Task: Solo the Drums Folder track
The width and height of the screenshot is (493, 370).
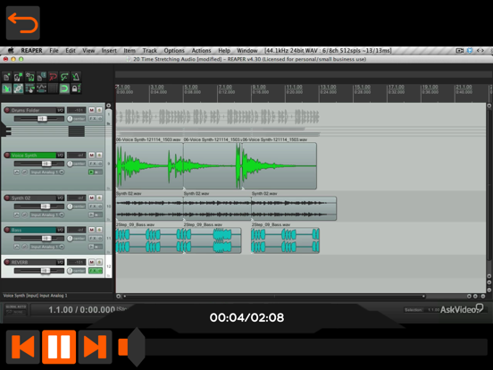Action: point(99,110)
